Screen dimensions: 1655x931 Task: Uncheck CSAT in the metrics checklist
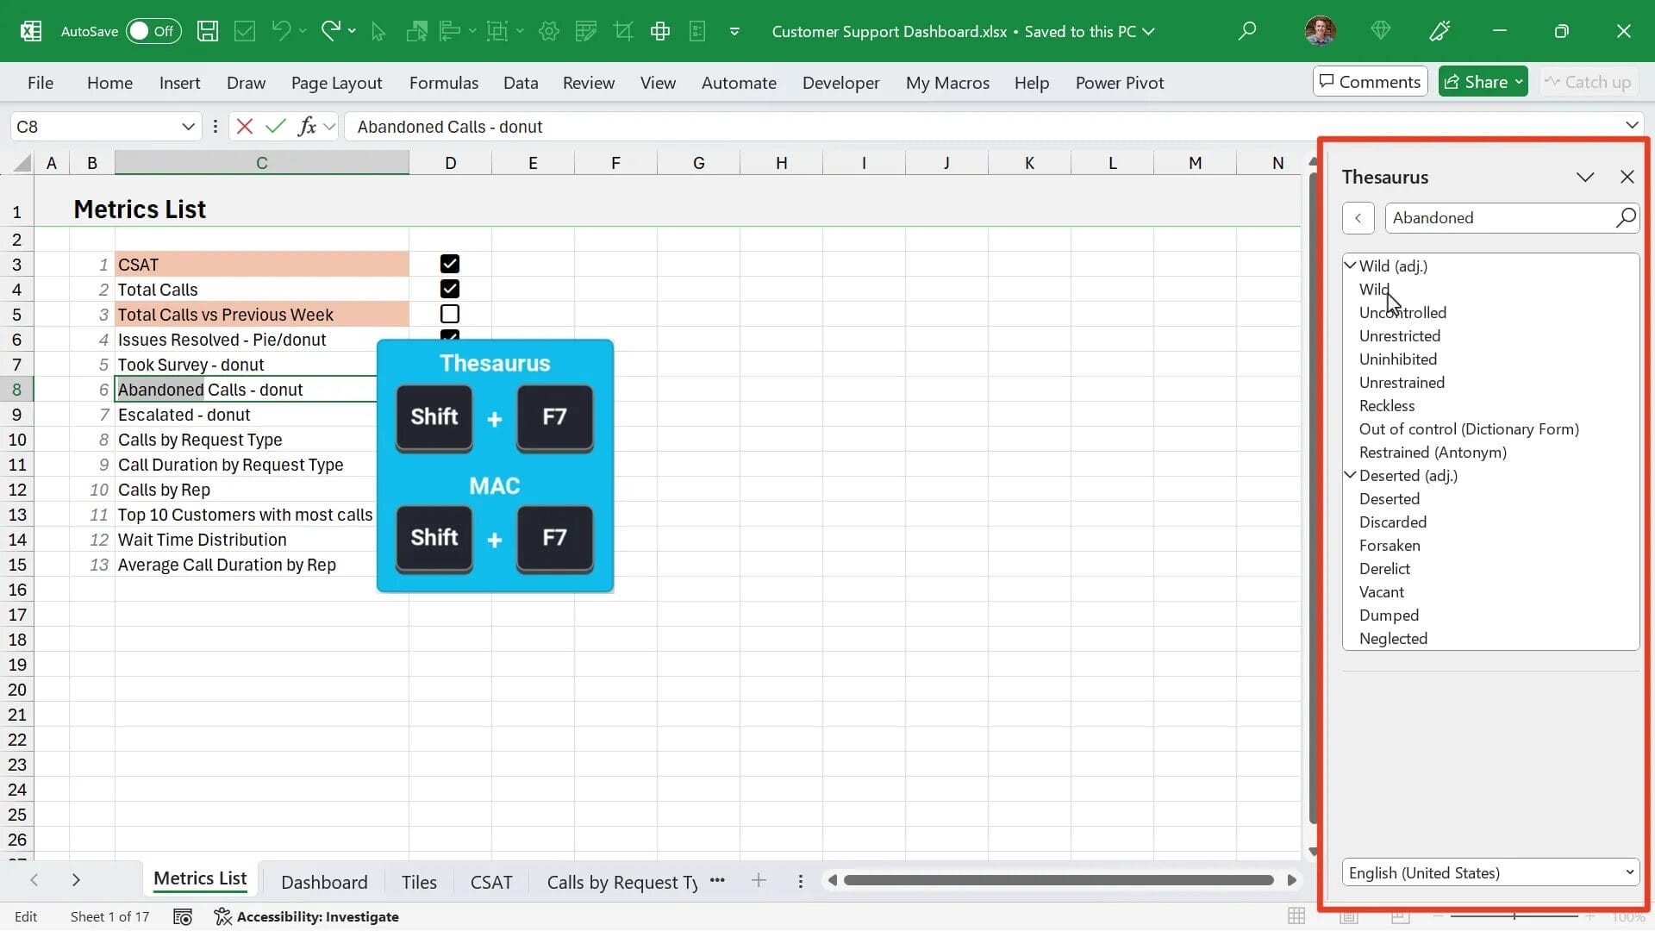[448, 264]
